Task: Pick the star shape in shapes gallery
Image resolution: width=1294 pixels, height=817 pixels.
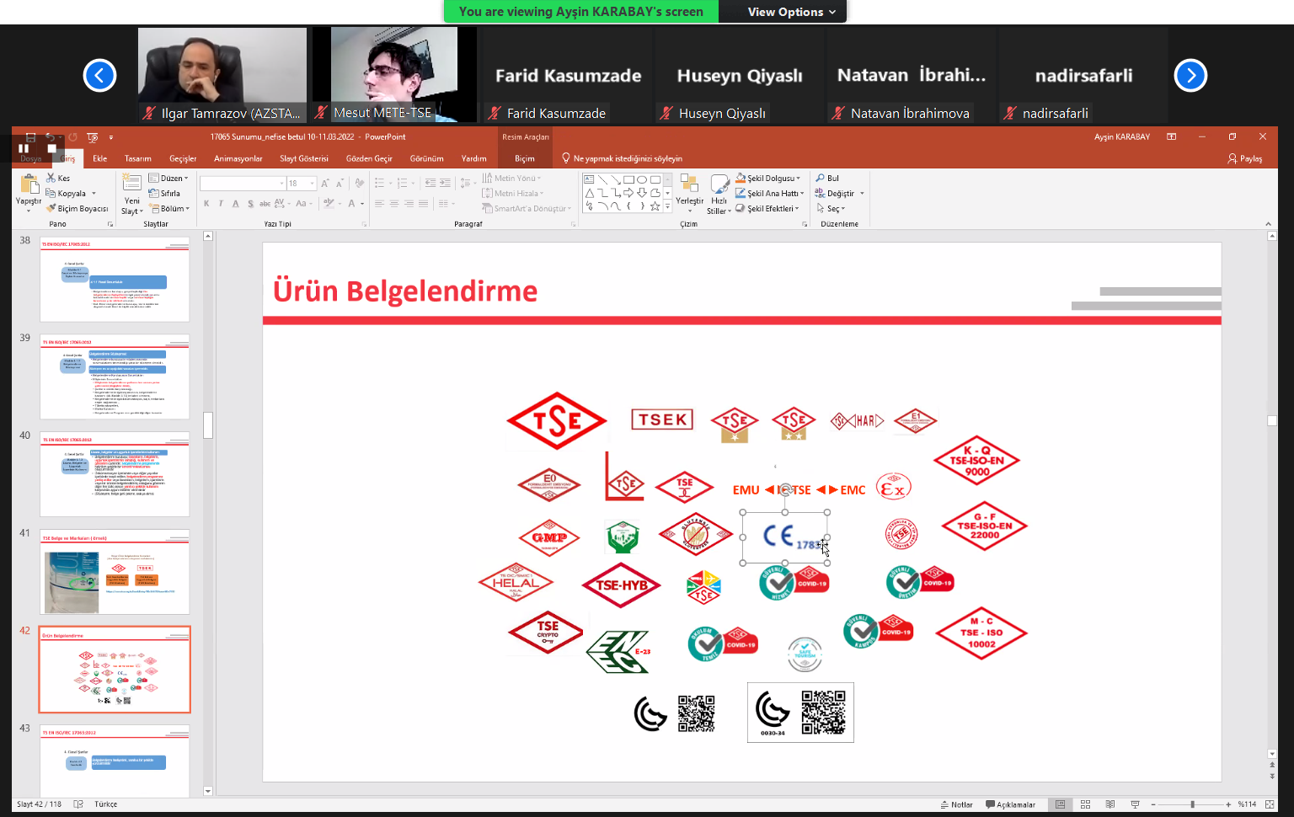Action: pyautogui.click(x=655, y=206)
